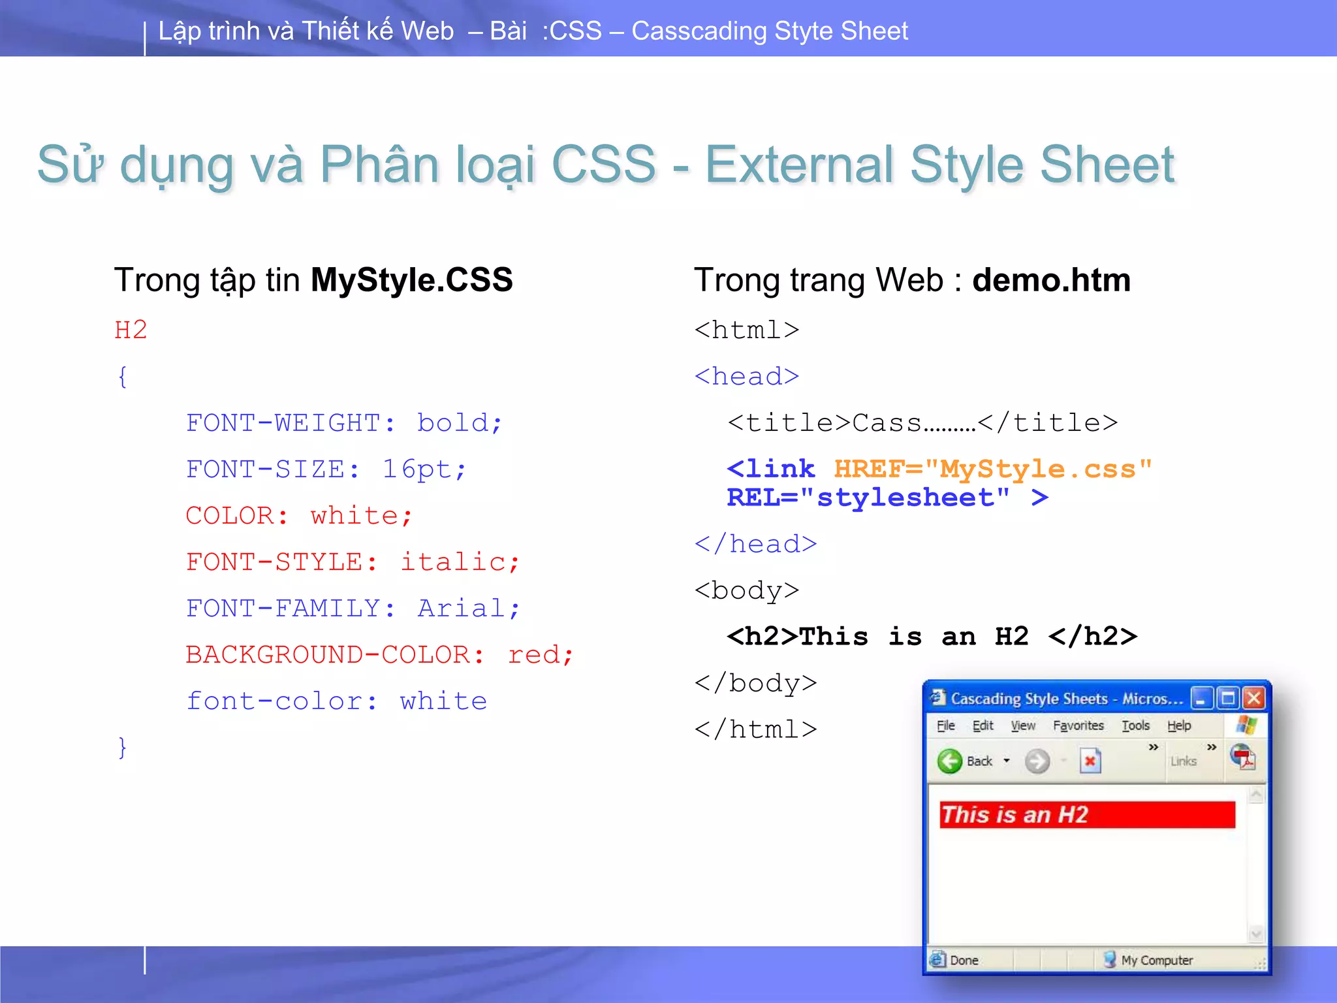Click the REL="stylesheet" attribute text
Screen dimensions: 1337x1003
(868, 498)
